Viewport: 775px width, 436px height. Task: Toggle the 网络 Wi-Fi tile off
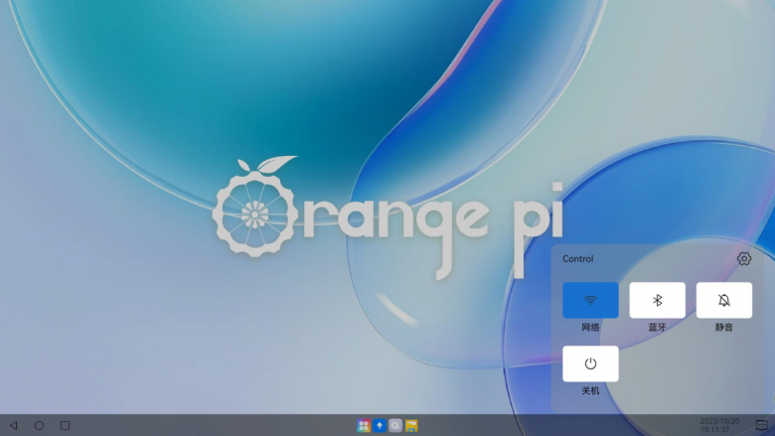click(x=590, y=300)
